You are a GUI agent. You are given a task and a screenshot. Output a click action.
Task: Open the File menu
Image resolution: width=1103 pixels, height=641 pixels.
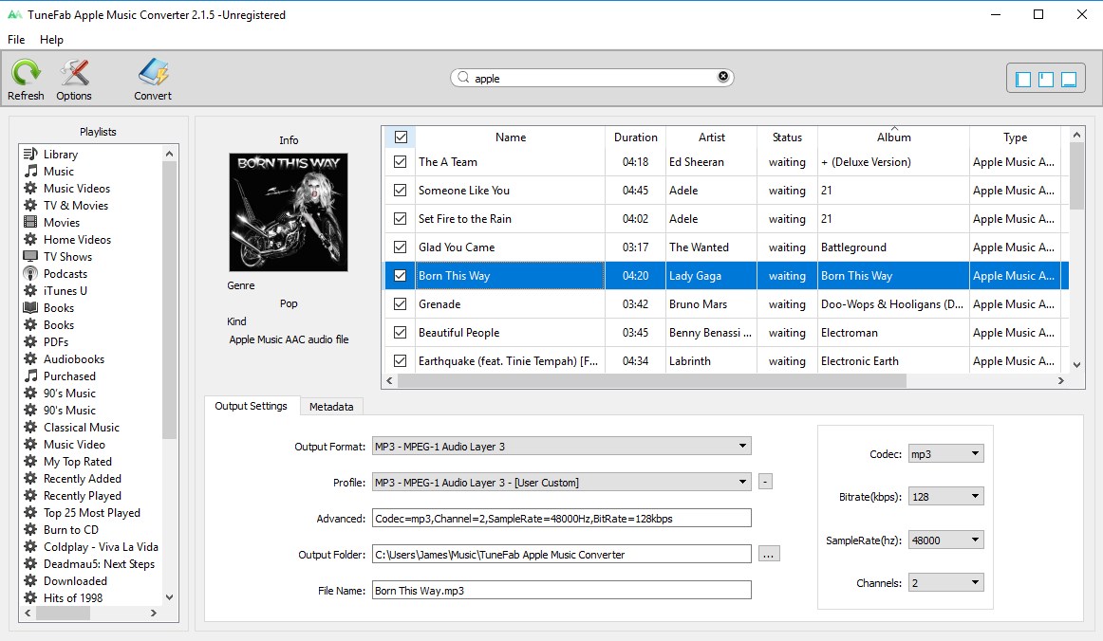pos(16,40)
